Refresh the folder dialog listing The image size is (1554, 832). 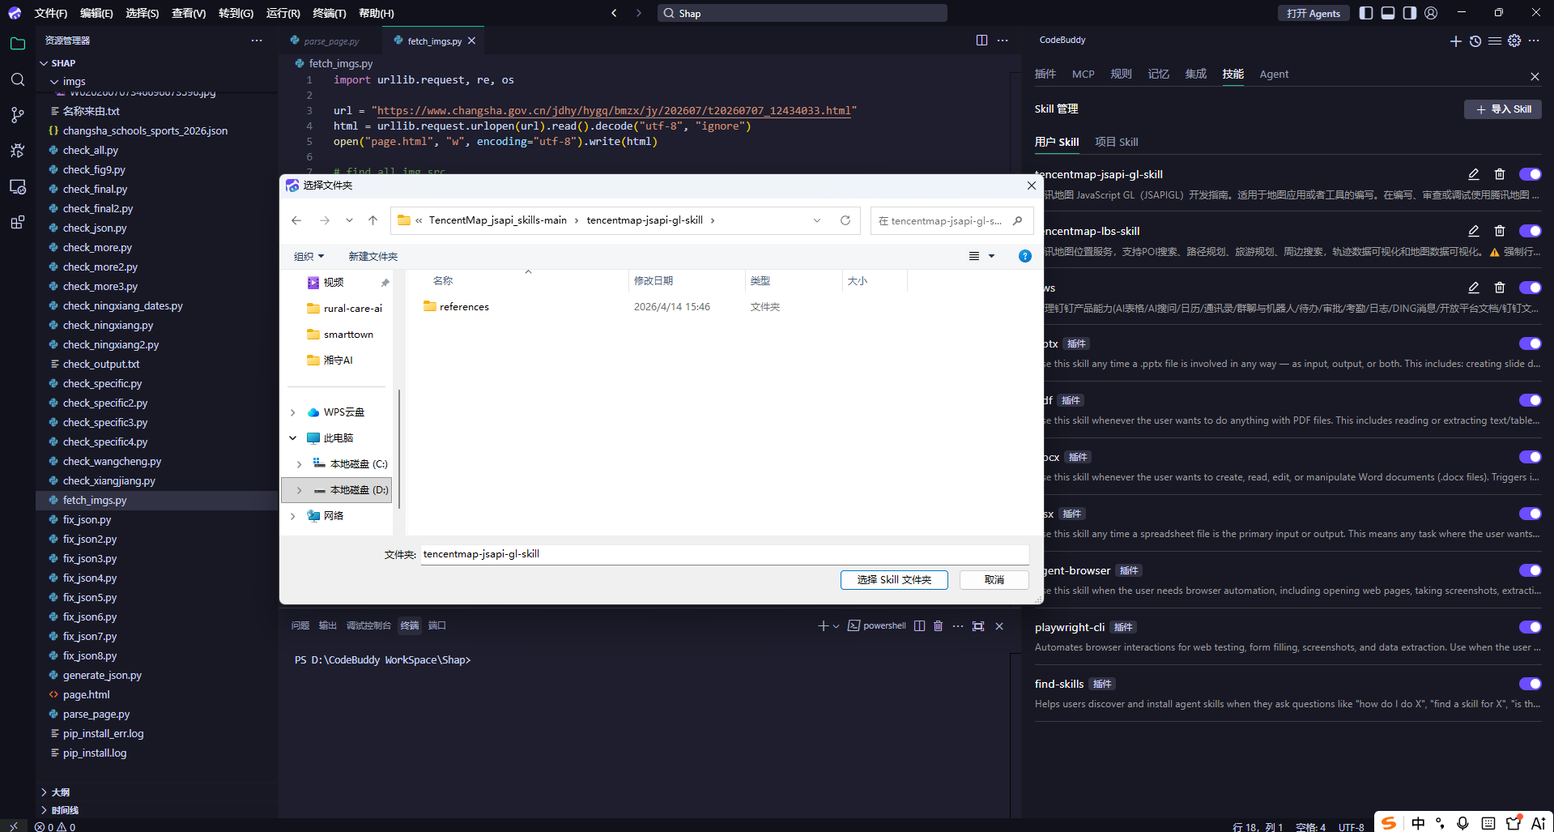click(845, 220)
